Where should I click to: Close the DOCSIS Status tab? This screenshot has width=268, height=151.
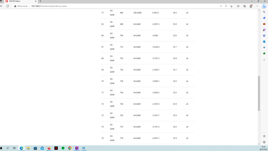point(36,1)
